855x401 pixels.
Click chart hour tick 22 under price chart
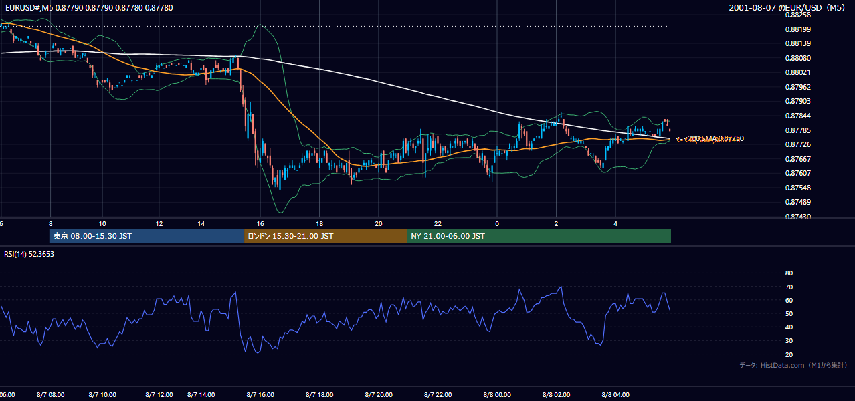(438, 223)
